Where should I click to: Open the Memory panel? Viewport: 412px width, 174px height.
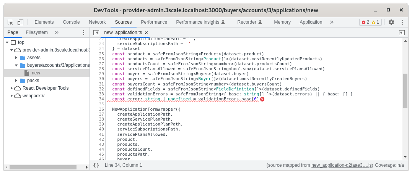click(x=282, y=22)
